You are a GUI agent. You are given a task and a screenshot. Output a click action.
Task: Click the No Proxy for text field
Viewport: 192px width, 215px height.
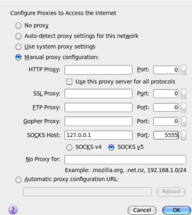coord(126,160)
